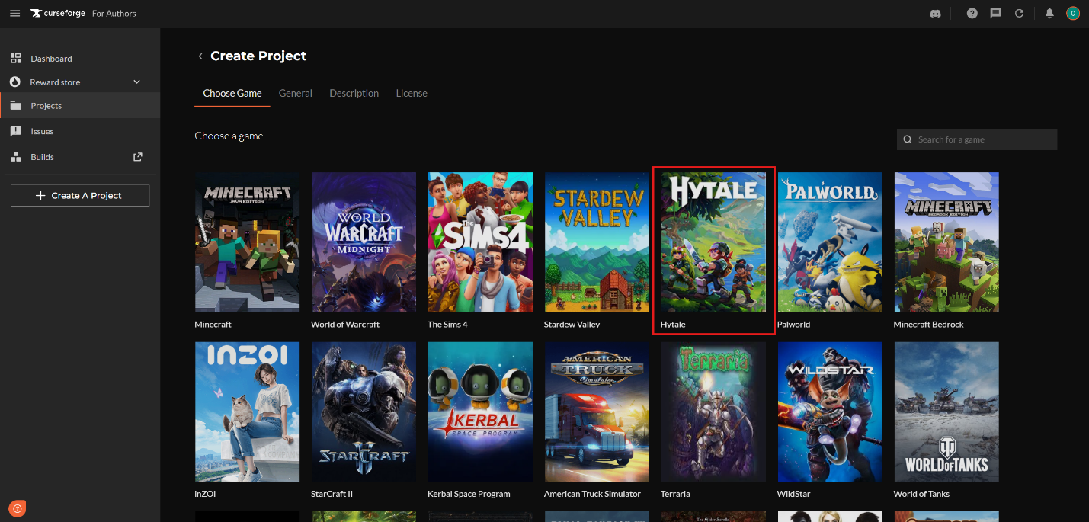Select the Palworld cover art
1089x522 pixels.
830,242
